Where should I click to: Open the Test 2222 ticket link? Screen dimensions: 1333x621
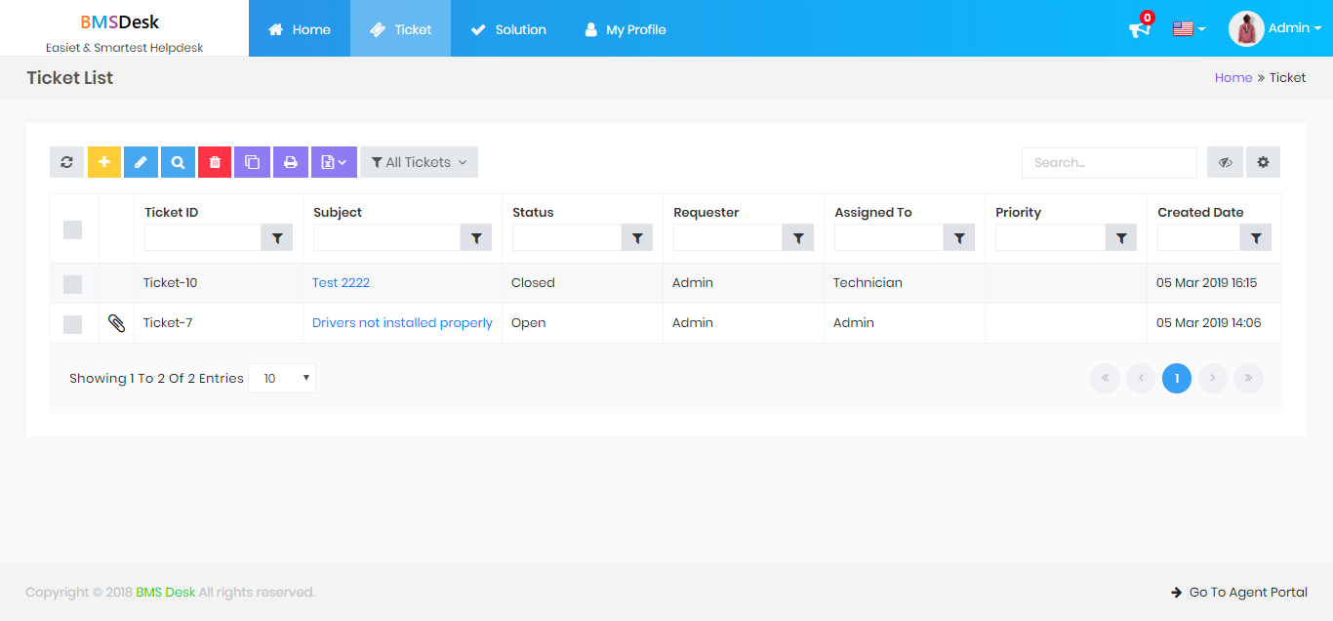click(x=341, y=283)
